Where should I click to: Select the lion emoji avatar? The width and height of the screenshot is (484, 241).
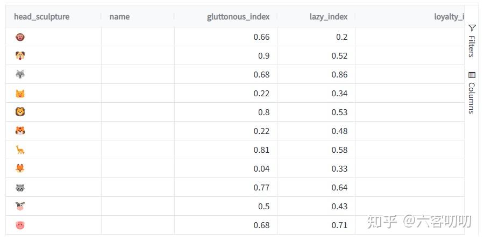pos(20,112)
